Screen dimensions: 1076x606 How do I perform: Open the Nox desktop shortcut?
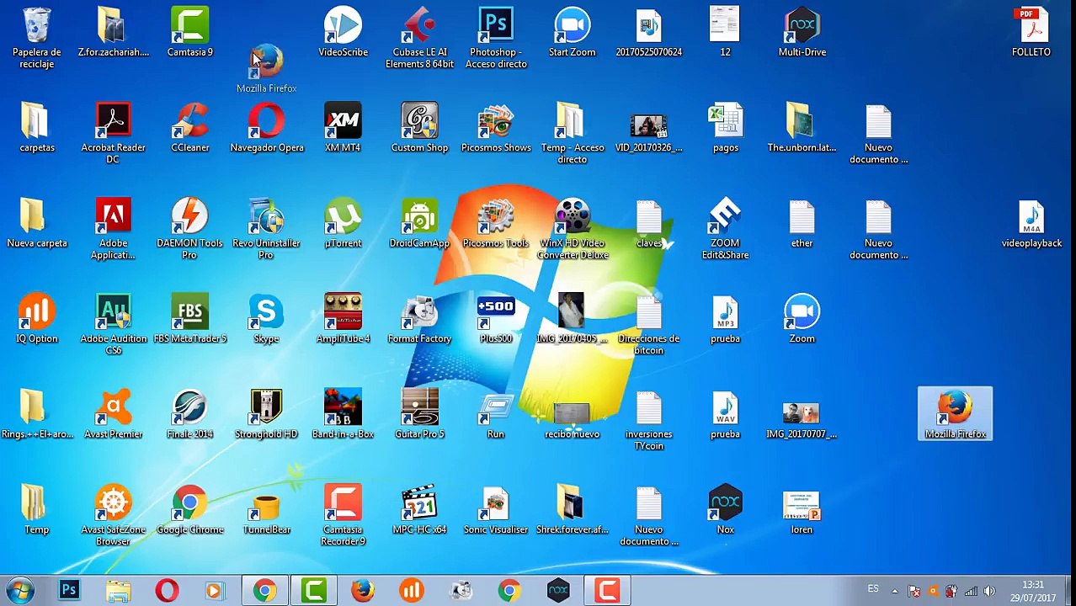(x=725, y=509)
